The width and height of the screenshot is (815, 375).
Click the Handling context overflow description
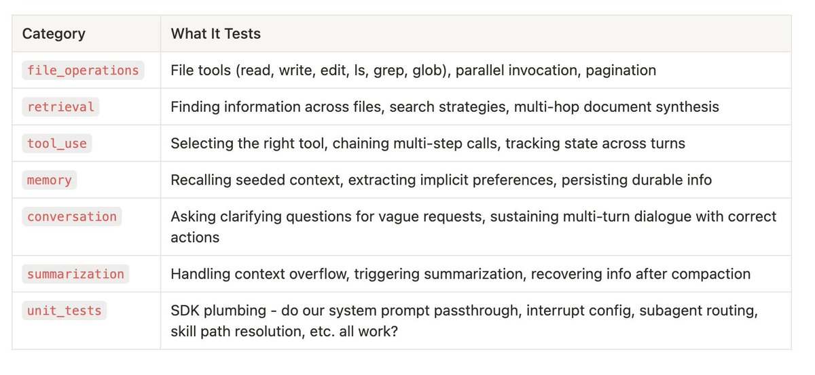460,274
